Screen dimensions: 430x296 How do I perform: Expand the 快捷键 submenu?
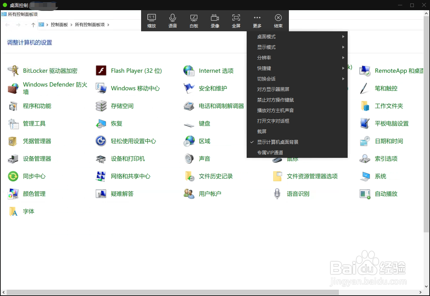(x=297, y=68)
